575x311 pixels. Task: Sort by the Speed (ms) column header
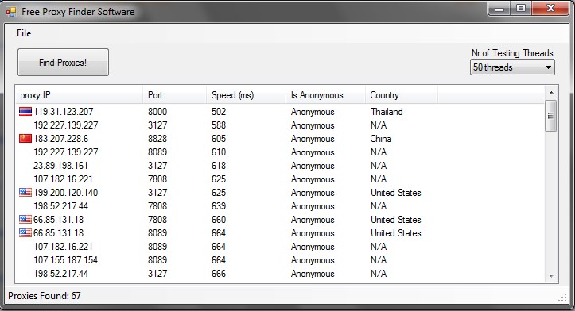(x=246, y=95)
